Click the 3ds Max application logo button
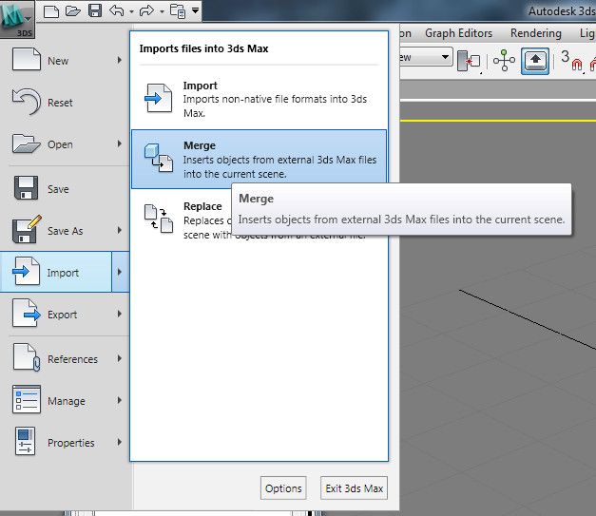Image resolution: width=596 pixels, height=516 pixels. (17, 19)
